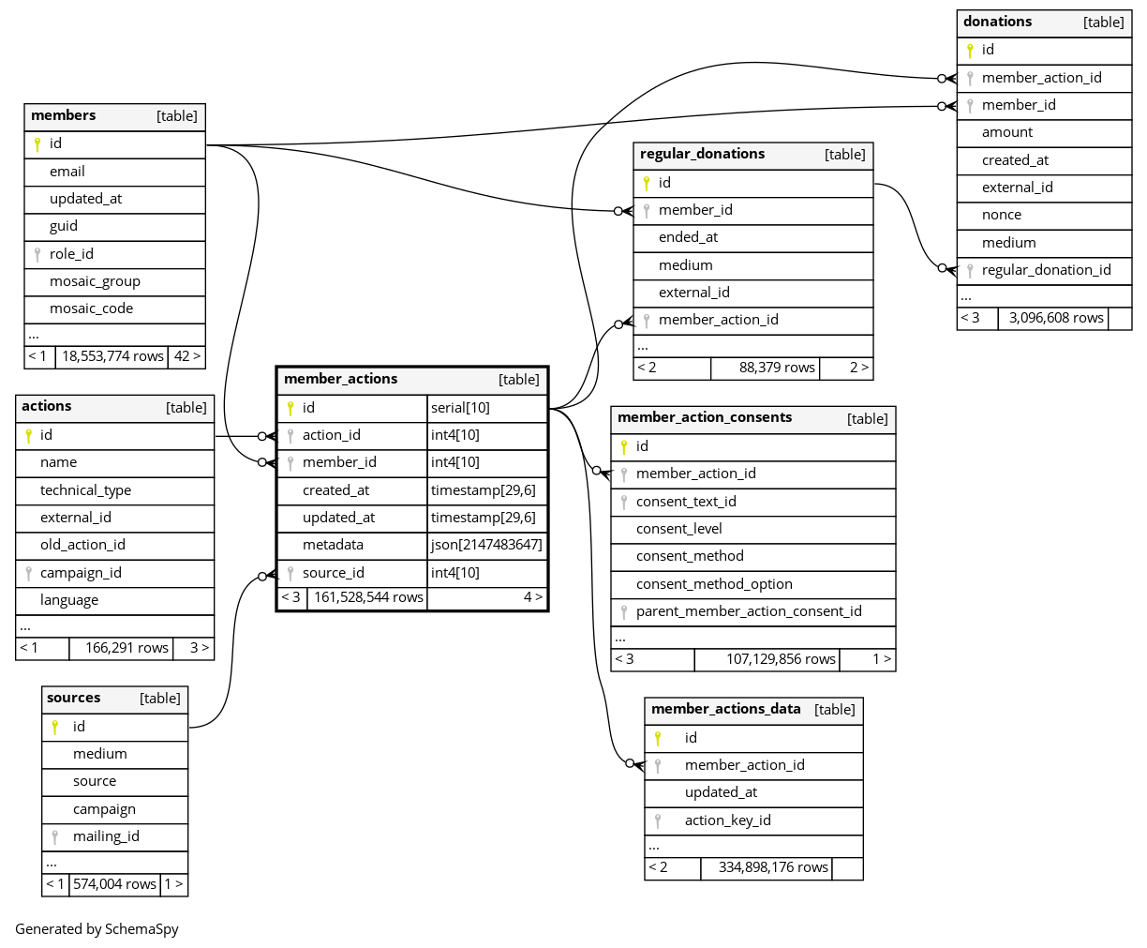Click the key icon next to mailing_id
This screenshot has height=948, width=1147.
point(55,836)
